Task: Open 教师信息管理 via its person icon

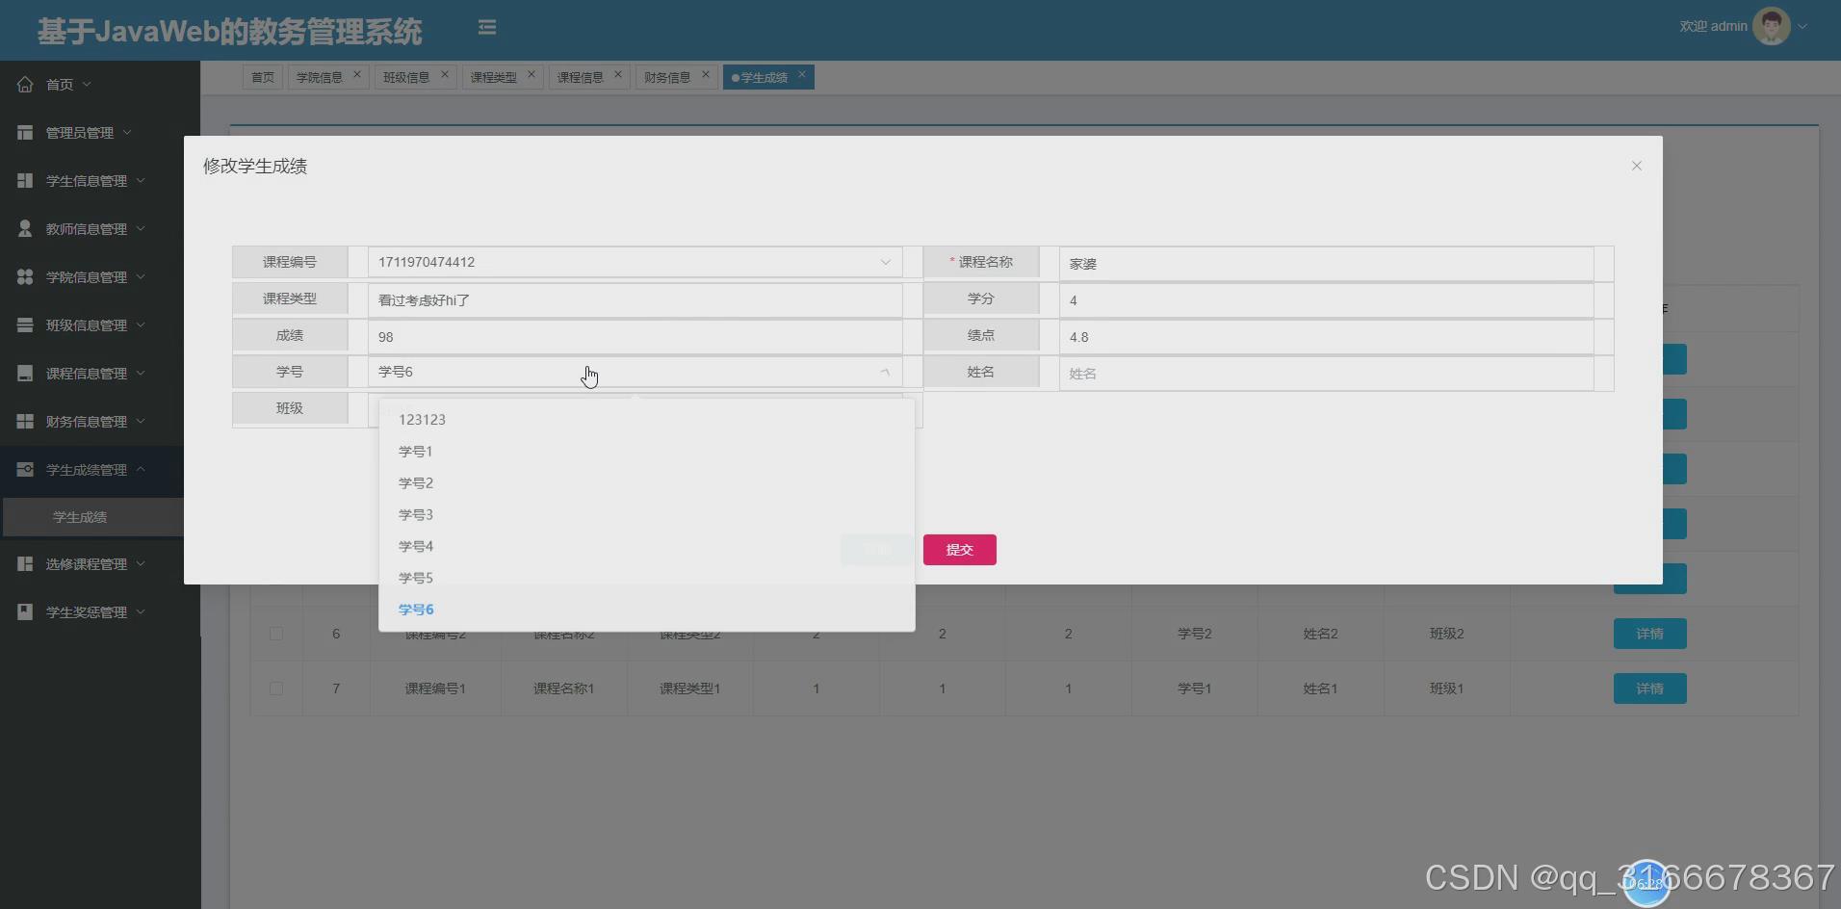Action: [25, 228]
